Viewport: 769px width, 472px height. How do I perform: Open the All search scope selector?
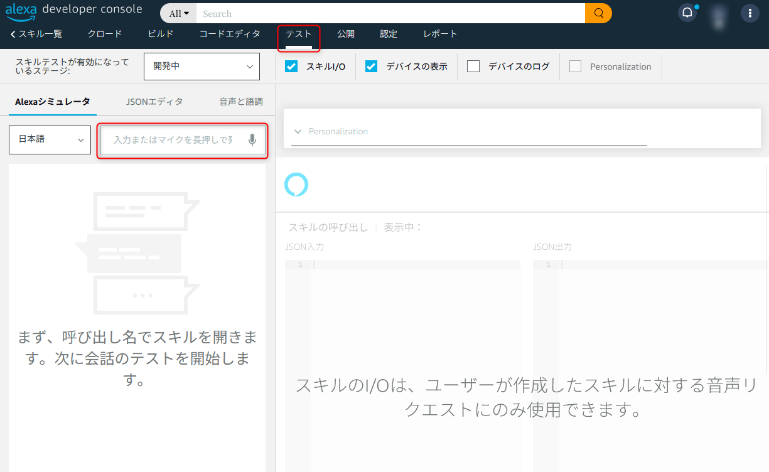(x=178, y=13)
